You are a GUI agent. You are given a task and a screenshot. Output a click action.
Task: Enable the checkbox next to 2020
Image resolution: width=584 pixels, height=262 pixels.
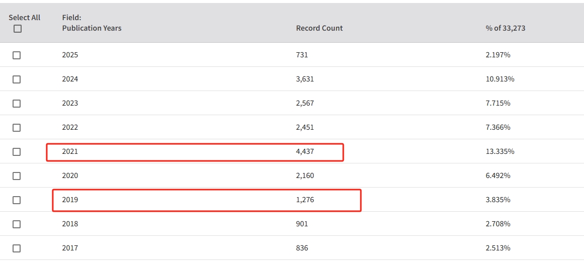pyautogui.click(x=17, y=176)
